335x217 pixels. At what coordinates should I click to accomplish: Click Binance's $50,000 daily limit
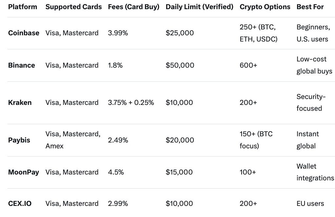[180, 65]
